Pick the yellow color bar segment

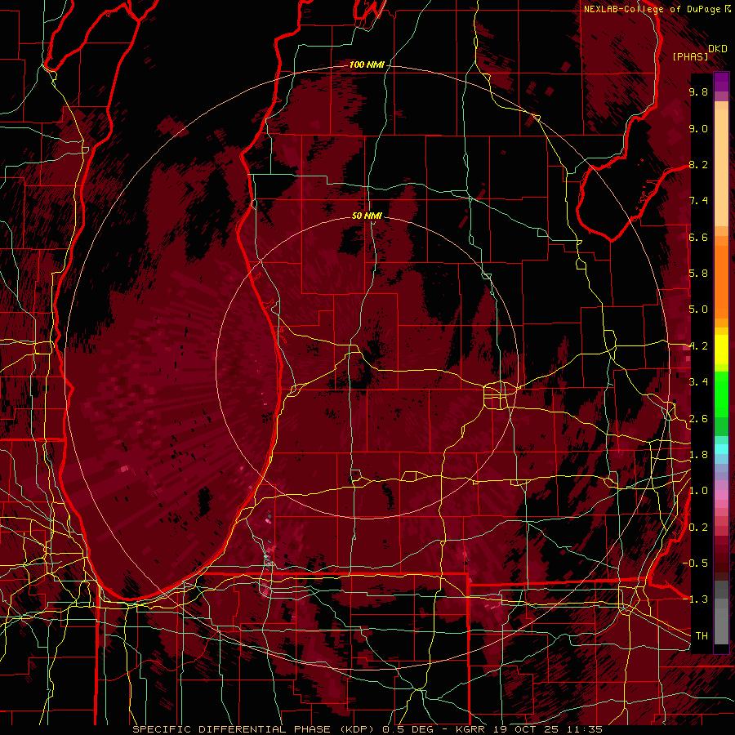pyautogui.click(x=721, y=350)
